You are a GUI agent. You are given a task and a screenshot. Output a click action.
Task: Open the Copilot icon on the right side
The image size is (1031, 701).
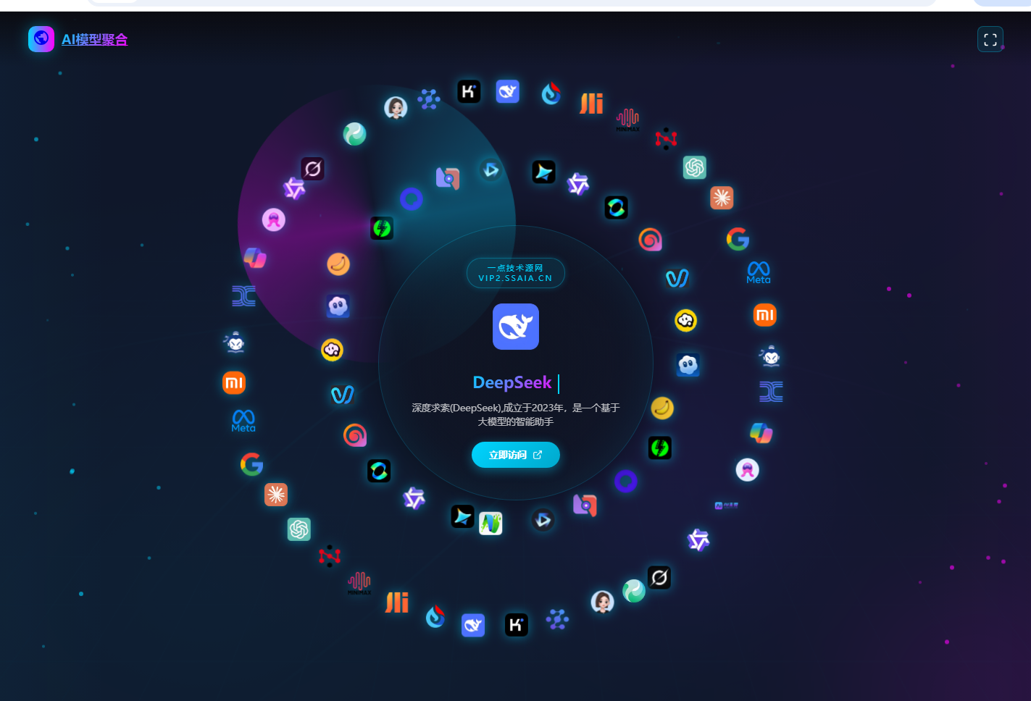[x=761, y=433]
